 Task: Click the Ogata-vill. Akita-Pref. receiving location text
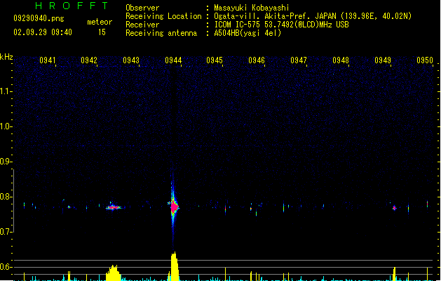(313, 16)
